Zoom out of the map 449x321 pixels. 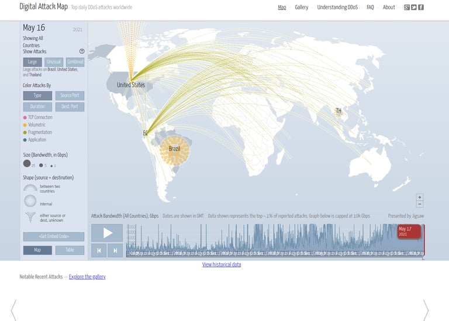(x=420, y=204)
